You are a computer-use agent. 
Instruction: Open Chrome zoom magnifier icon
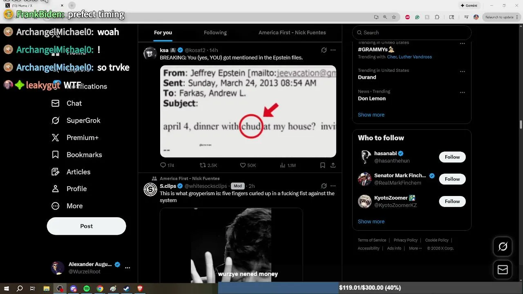pyautogui.click(x=385, y=17)
